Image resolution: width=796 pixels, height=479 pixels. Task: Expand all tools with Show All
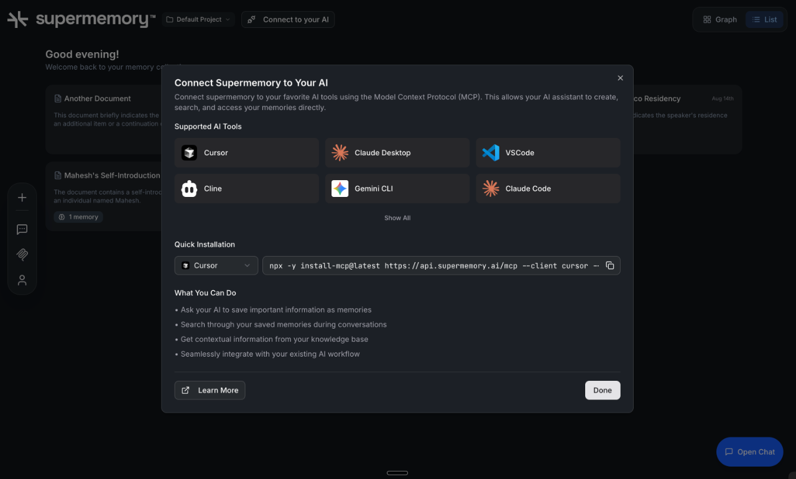tap(397, 217)
